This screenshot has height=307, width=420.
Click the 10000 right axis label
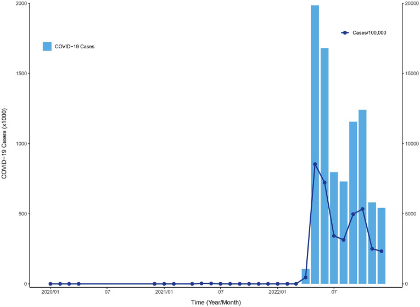(x=412, y=143)
